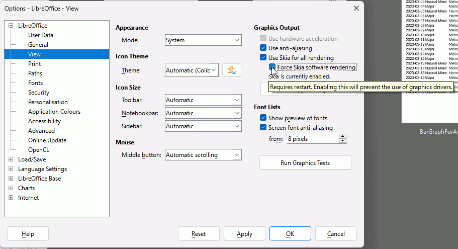This screenshot has width=458, height=249.
Task: Click the BarGraphFor file label behind dialog
Action: [439, 132]
